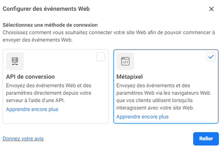
Task: Select the API de conversion card title
Action: [30, 76]
